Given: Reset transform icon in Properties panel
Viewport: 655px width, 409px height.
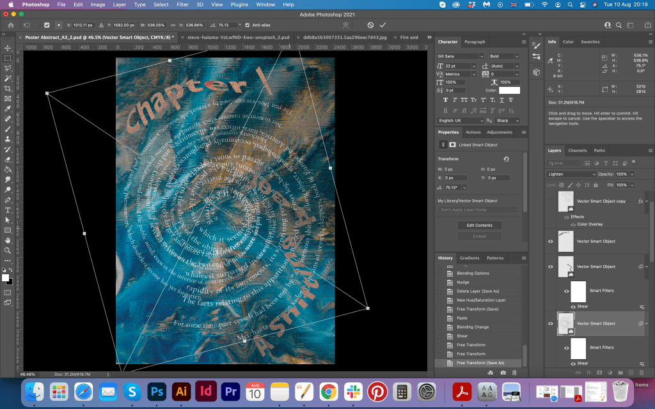Looking at the screenshot, I should [x=506, y=158].
